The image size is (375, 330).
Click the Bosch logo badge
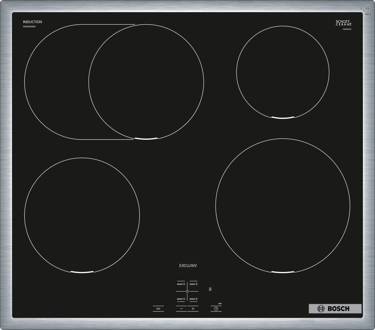click(335, 309)
